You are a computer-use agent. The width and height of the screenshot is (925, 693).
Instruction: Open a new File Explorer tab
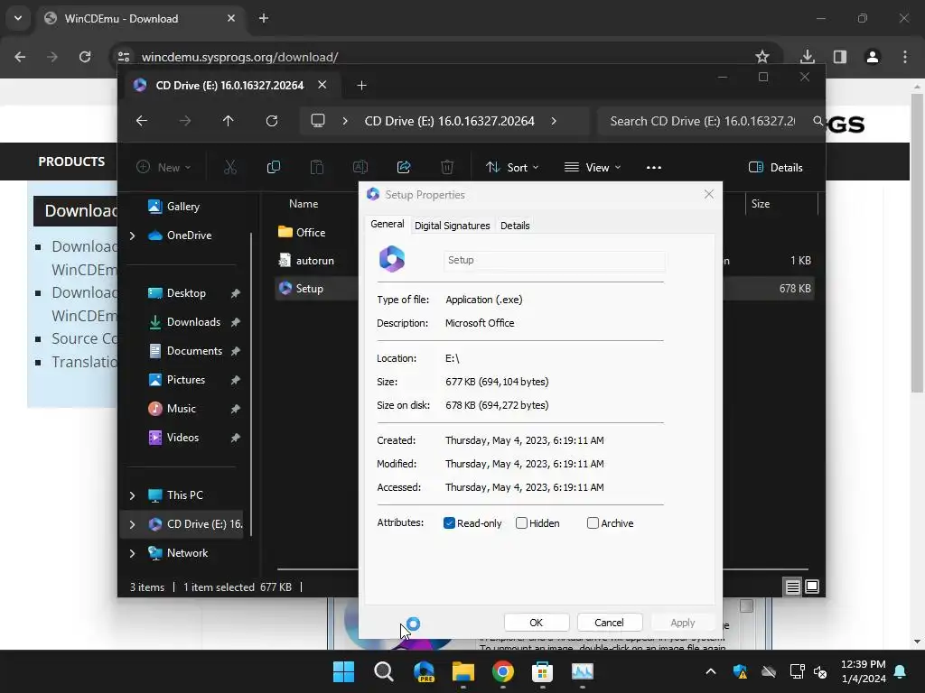tap(361, 86)
